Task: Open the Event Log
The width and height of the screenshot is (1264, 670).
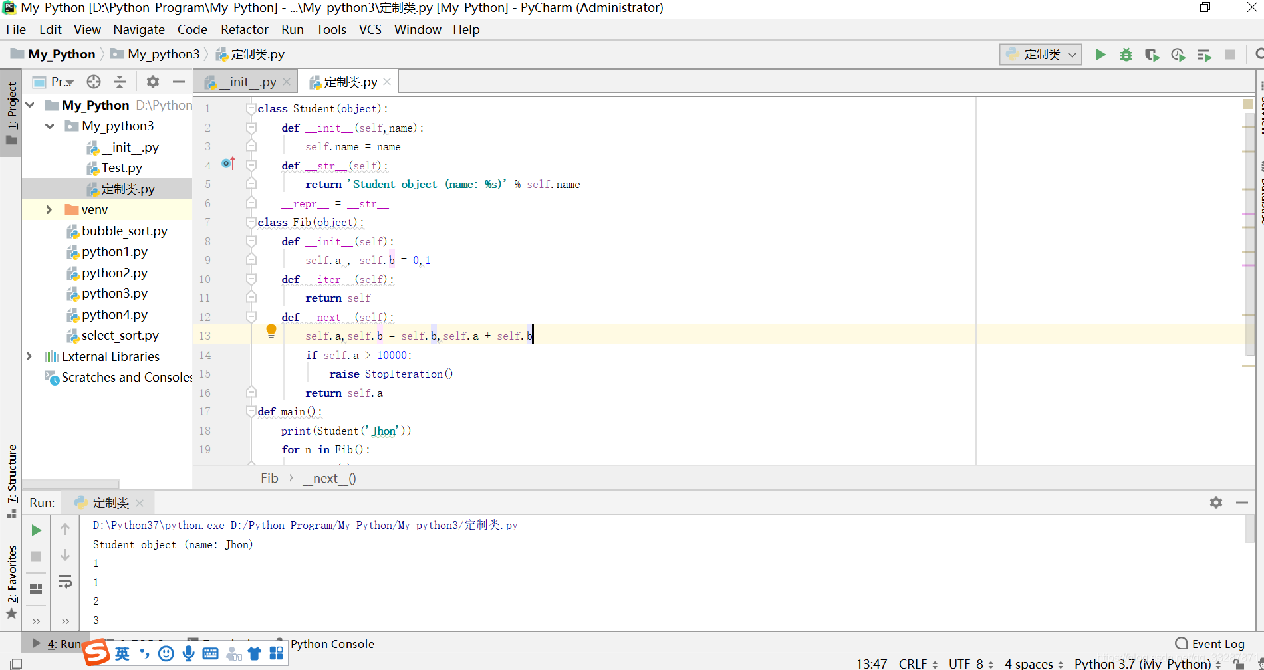Action: [1210, 644]
